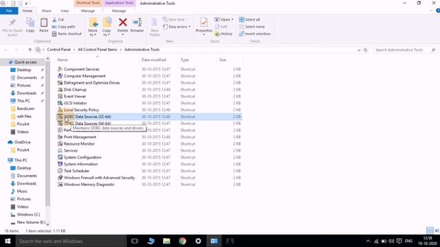Click Pin to Quick access icon

coord(12,23)
